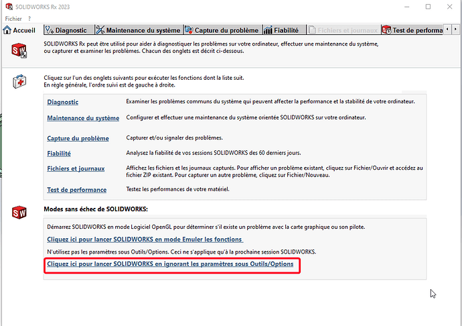Click the 'Démarrez SOLIDWORKS en mode Logiciel OpenGL' text
This screenshot has height=326, width=462.
206,227
